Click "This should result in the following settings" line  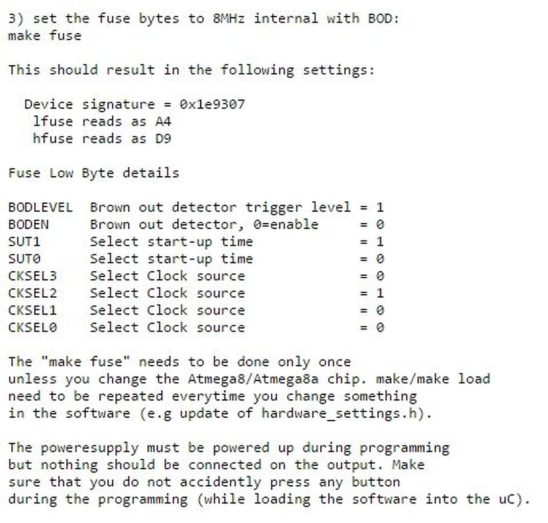[192, 70]
